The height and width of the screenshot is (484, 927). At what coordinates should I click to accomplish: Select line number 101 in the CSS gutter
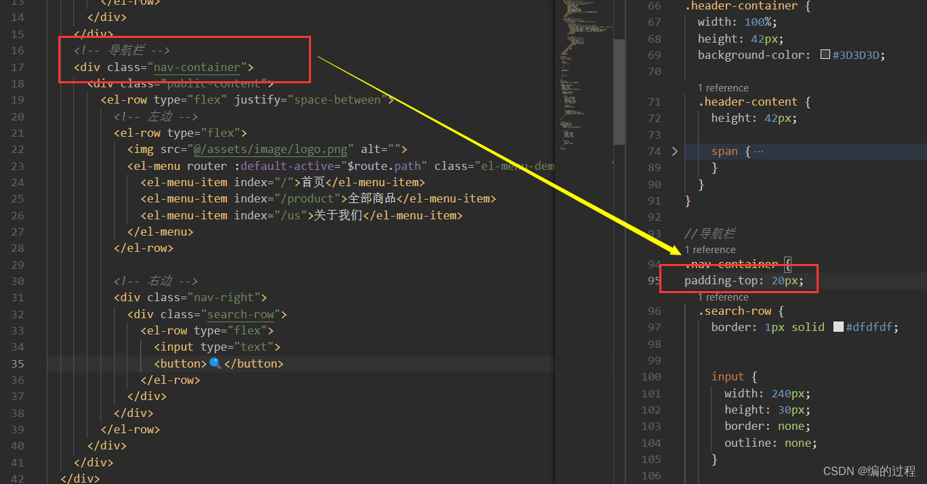[x=651, y=393]
